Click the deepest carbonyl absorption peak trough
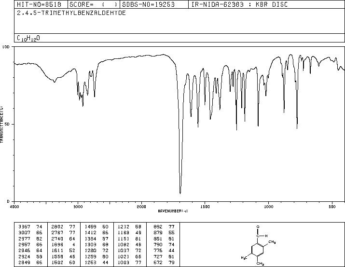 coord(180,193)
